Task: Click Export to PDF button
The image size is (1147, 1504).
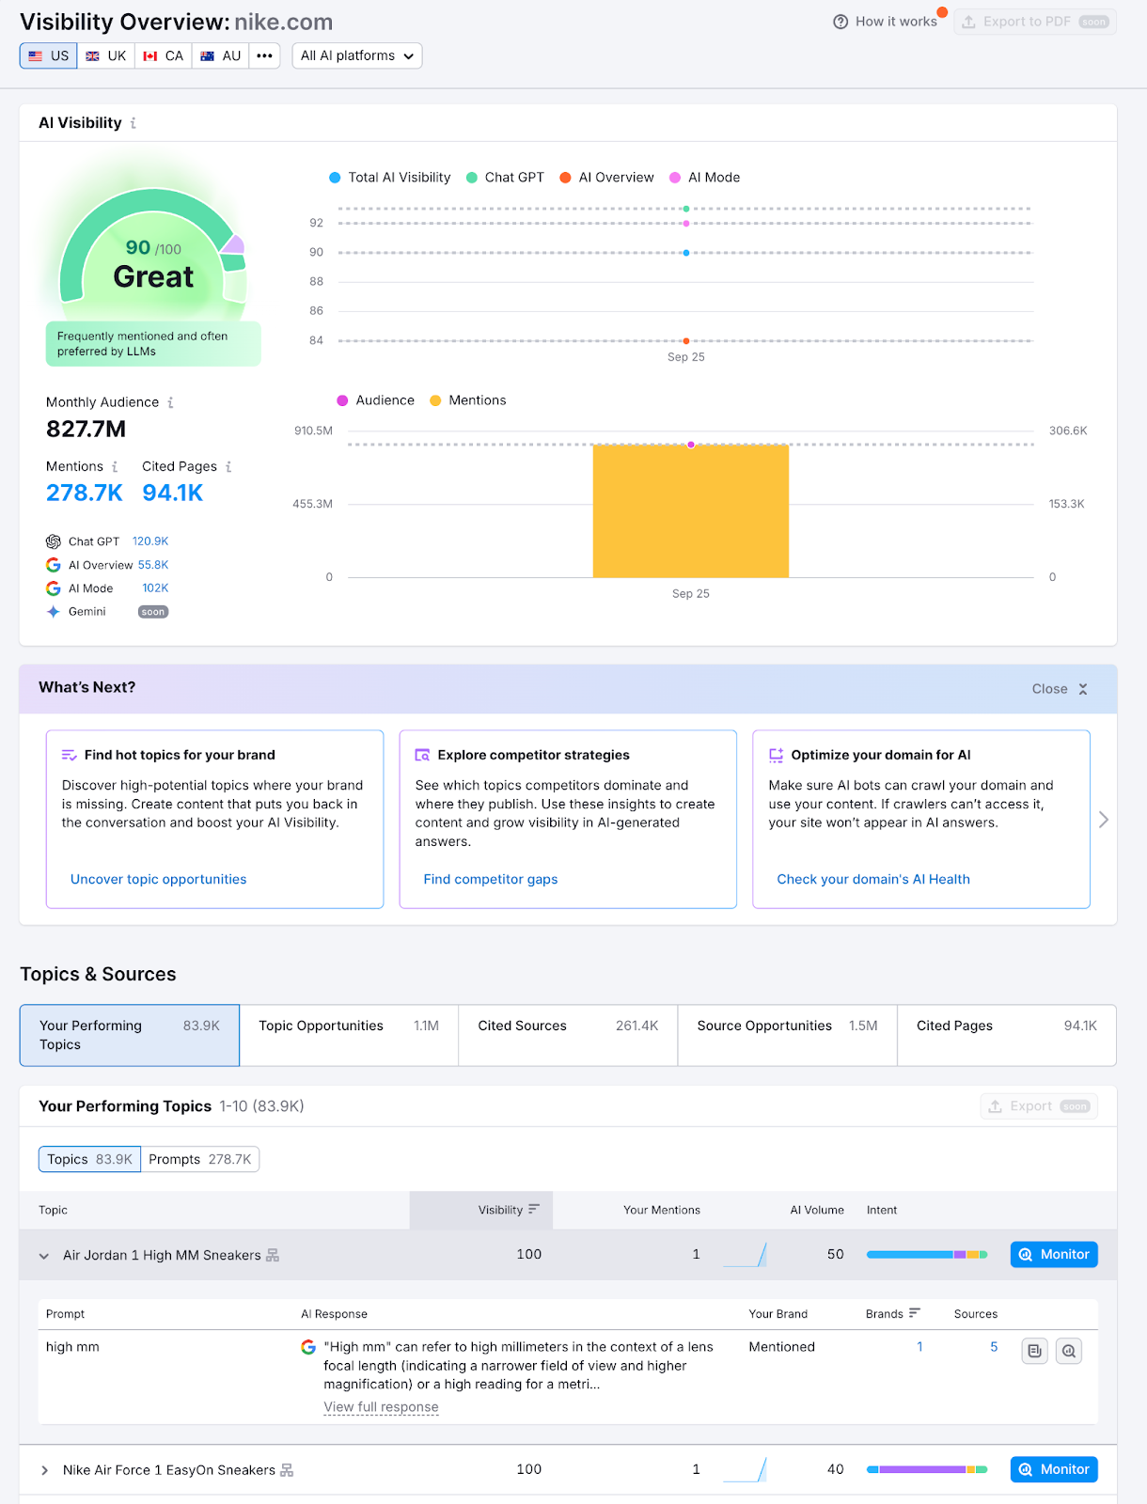Action: (1035, 22)
